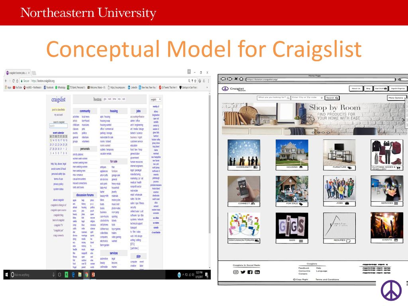Click the X stop icon in the mockup browser
This screenshot has width=408, height=306.
[236, 79]
